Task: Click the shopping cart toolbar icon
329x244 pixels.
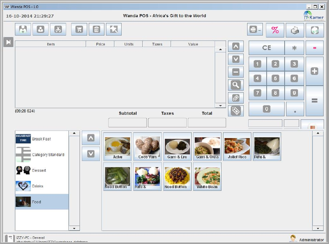Action: pos(79,29)
